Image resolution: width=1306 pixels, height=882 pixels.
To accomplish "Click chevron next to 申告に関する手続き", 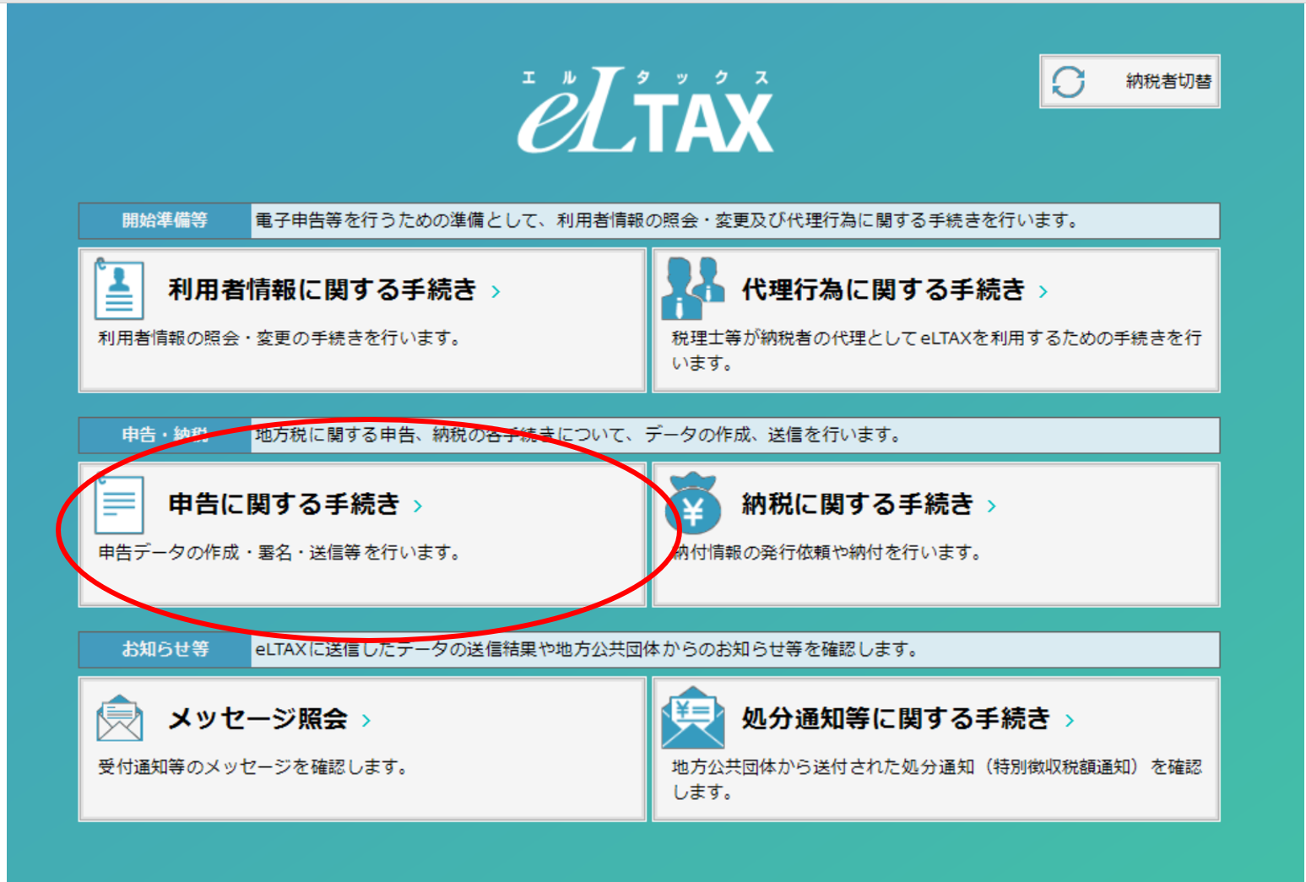I will [418, 506].
